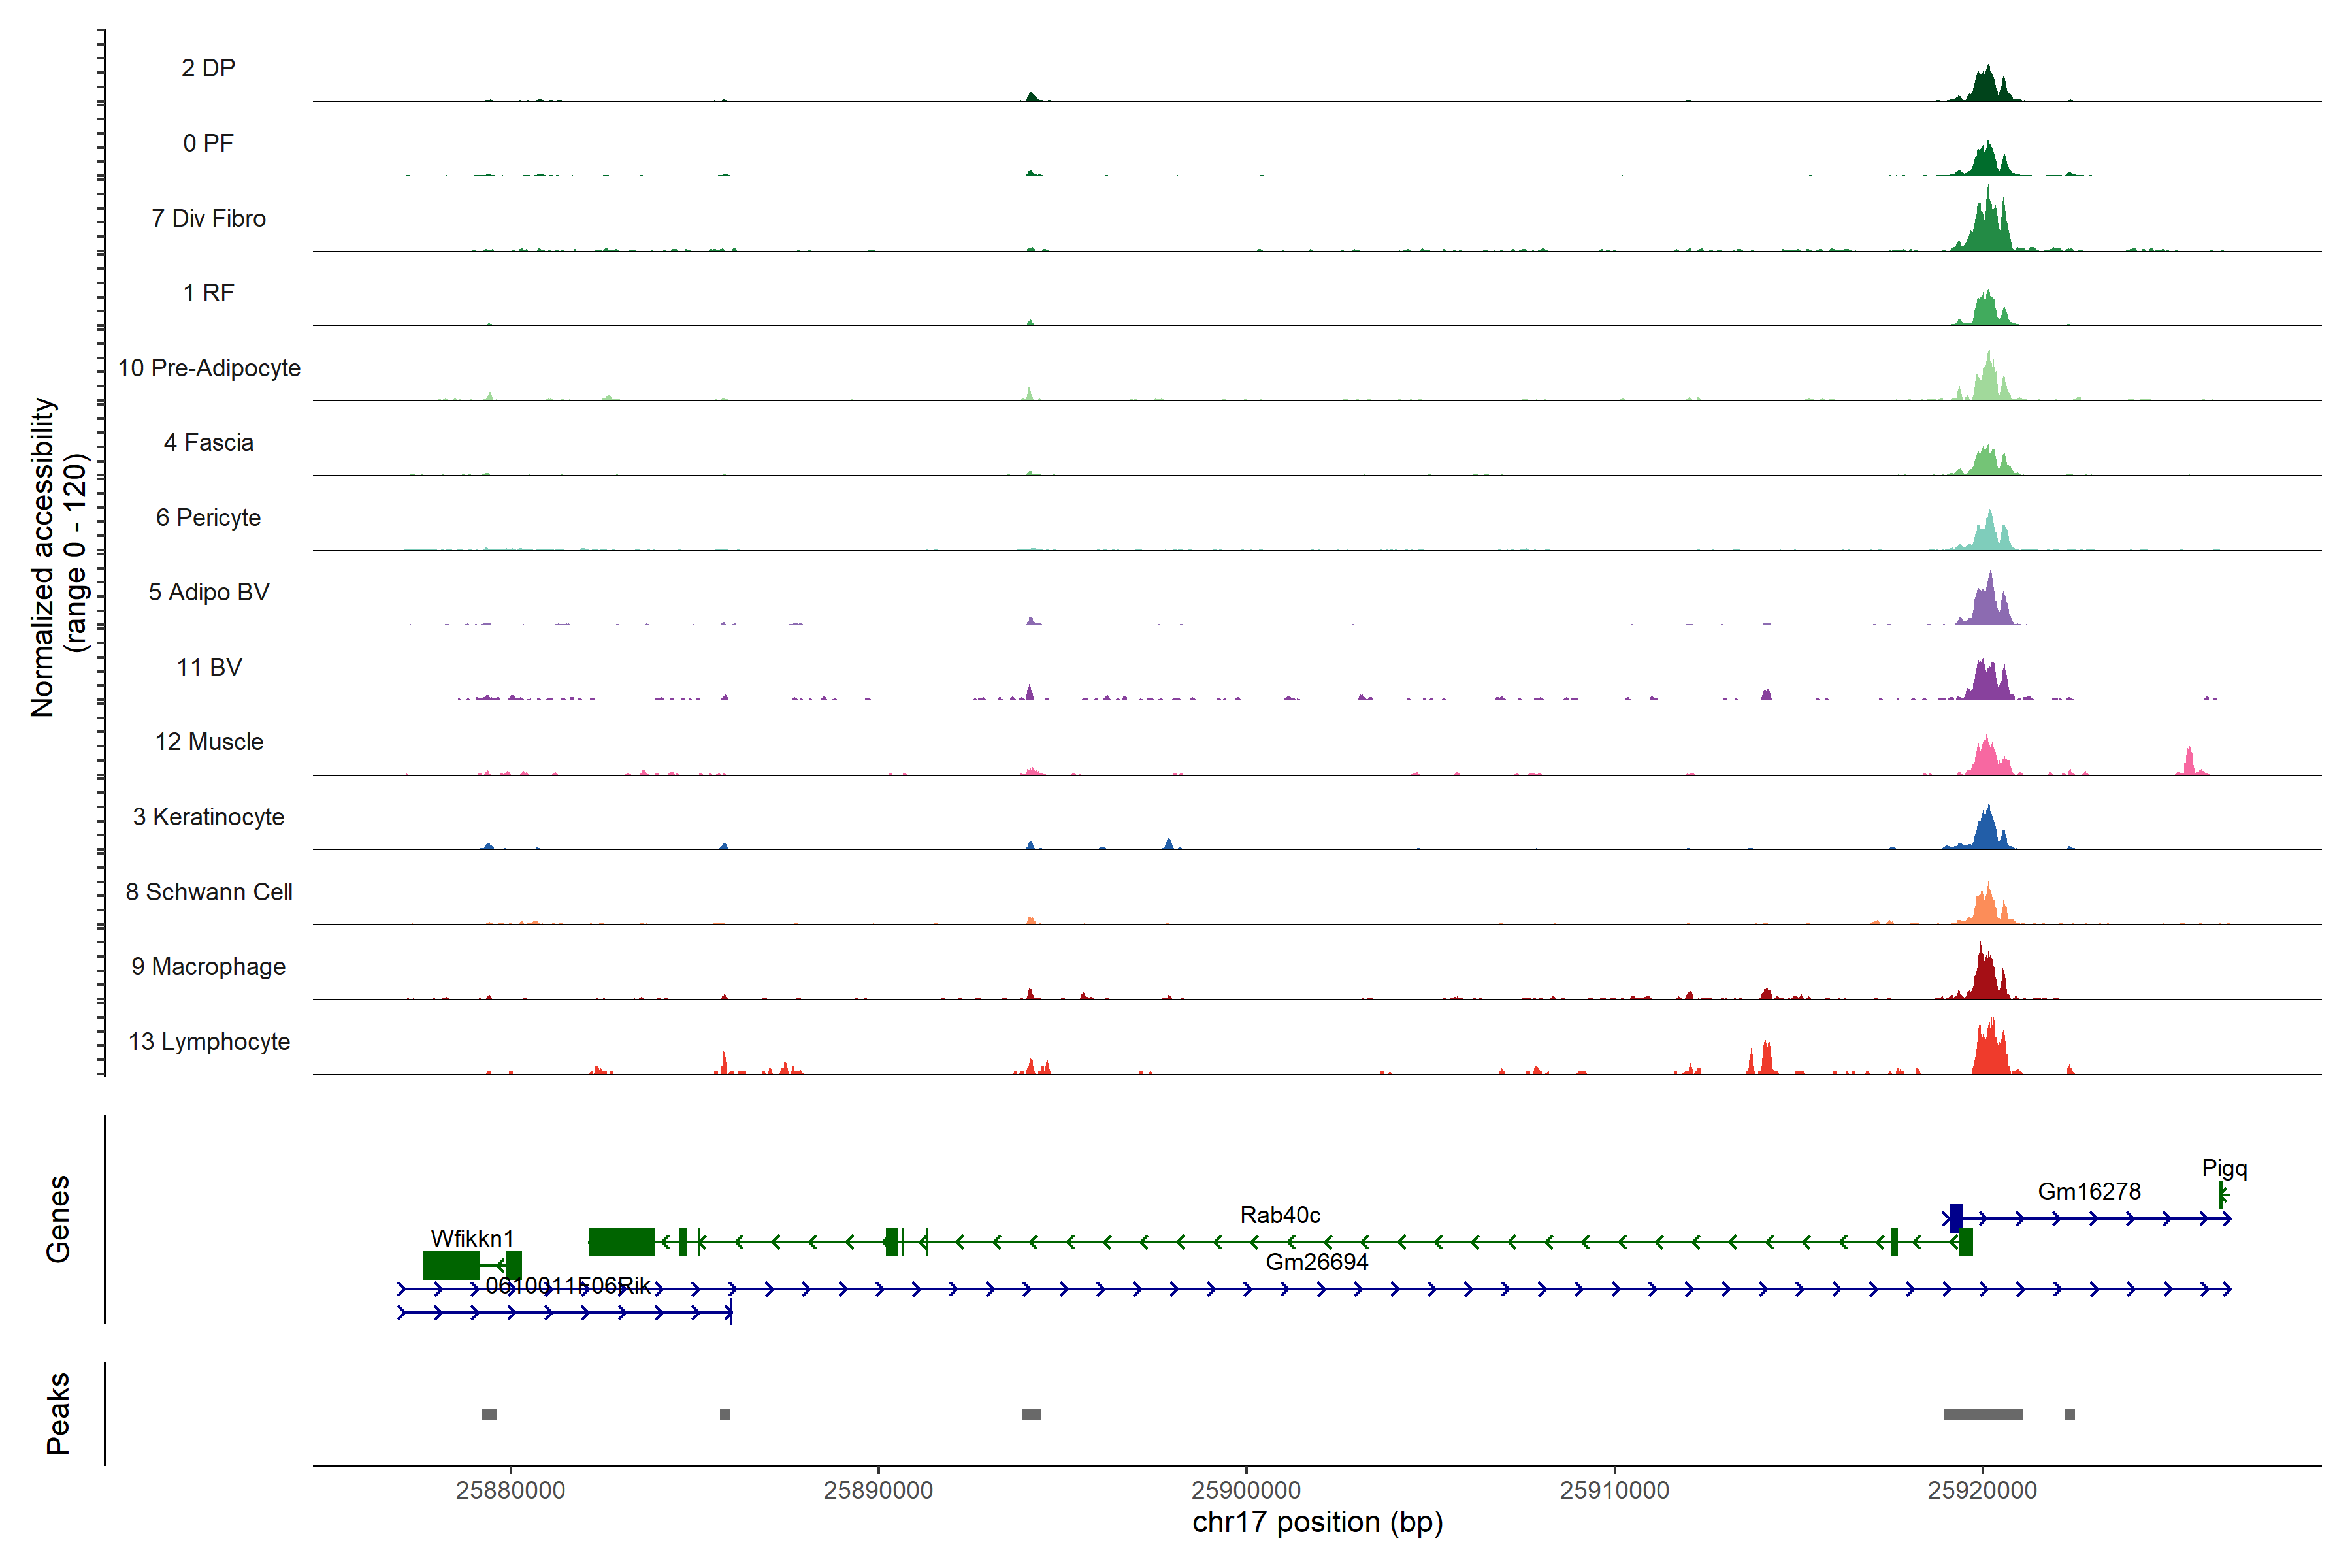Click the rightmost small gray peak marker
2352x1568 pixels.
[2069, 1414]
